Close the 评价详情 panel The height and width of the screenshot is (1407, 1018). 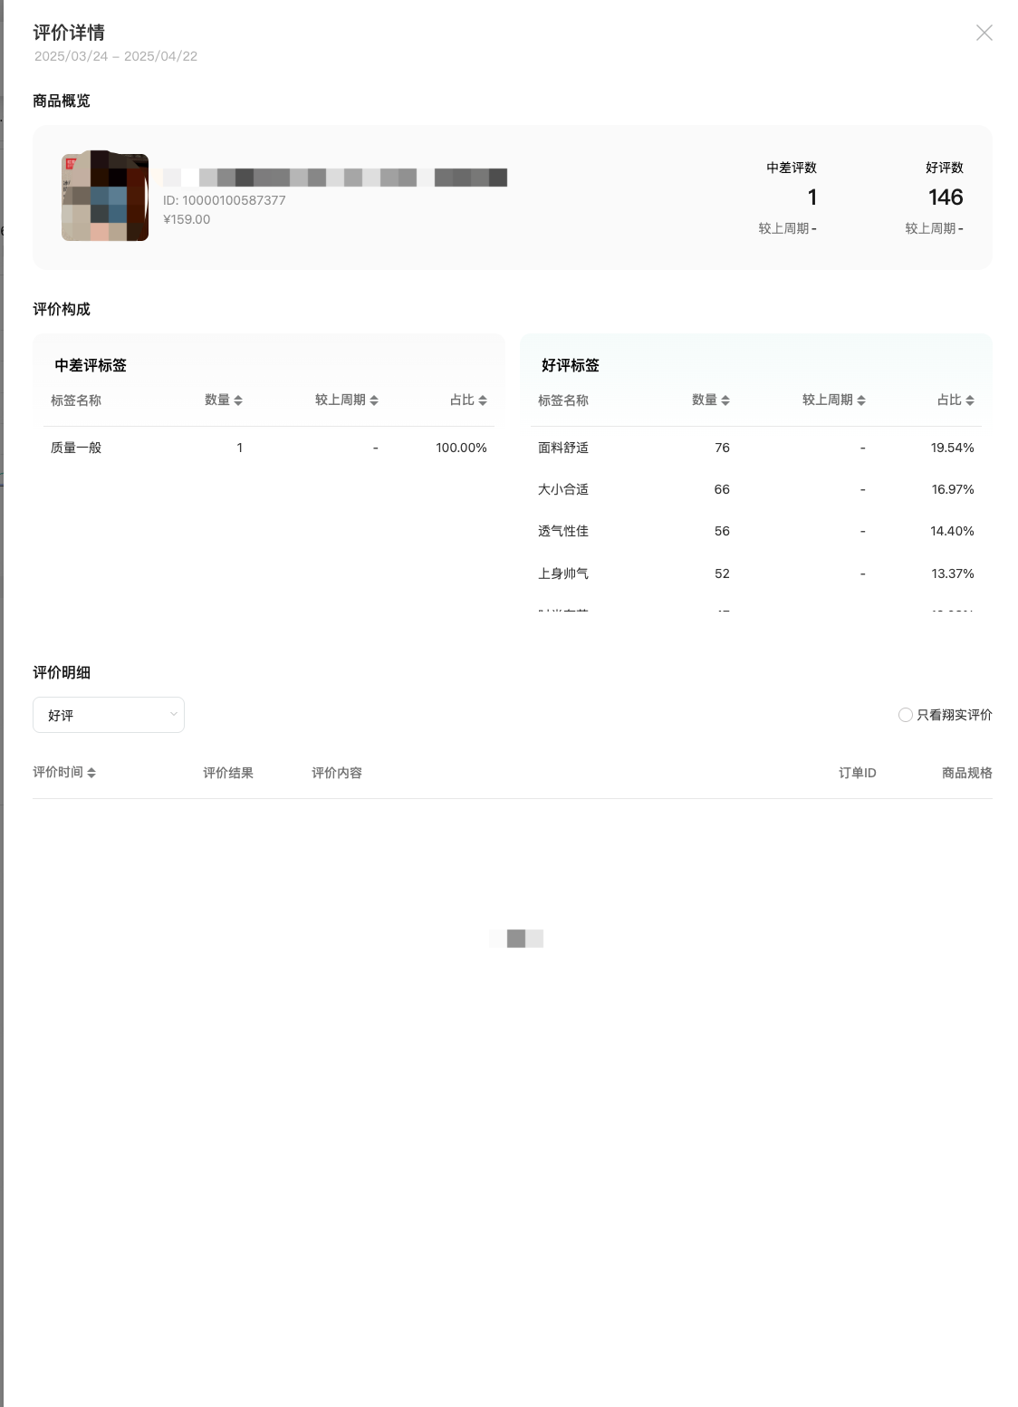(984, 33)
